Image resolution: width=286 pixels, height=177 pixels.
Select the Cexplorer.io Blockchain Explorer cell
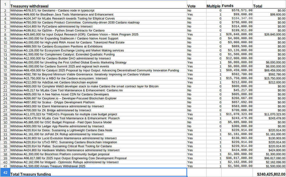pos(98,98)
